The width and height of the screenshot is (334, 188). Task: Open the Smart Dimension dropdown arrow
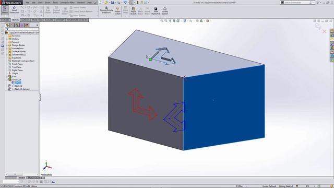click(x=14, y=16)
